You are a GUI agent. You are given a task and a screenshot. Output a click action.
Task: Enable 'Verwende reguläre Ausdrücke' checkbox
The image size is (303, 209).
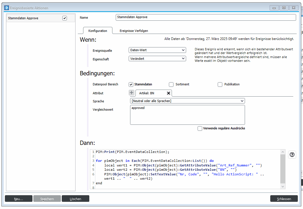[x=200, y=129]
